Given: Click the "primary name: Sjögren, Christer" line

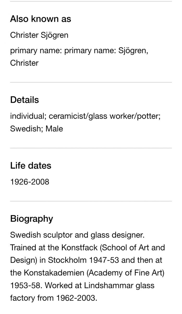Looking at the screenshot, I should coord(79,57).
